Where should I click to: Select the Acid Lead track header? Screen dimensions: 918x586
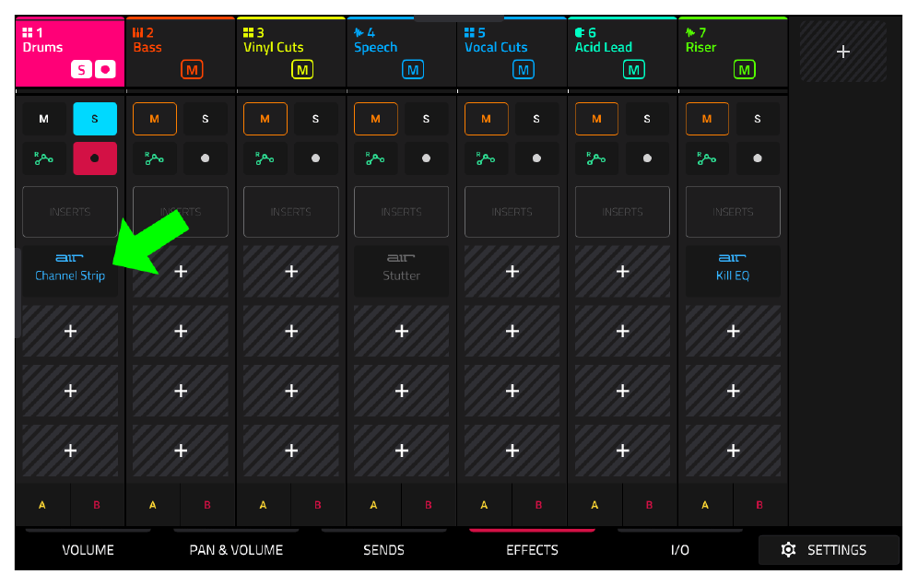622,52
